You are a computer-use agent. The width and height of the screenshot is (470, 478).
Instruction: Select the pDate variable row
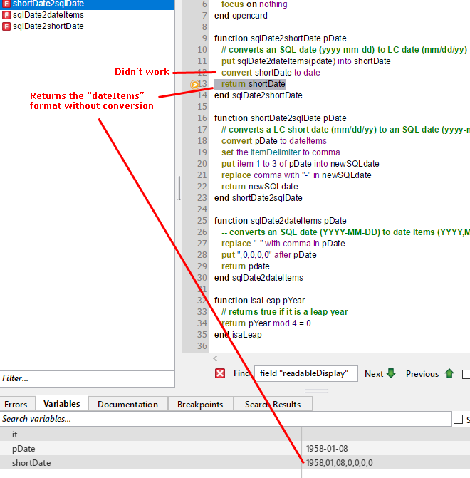[235, 448]
